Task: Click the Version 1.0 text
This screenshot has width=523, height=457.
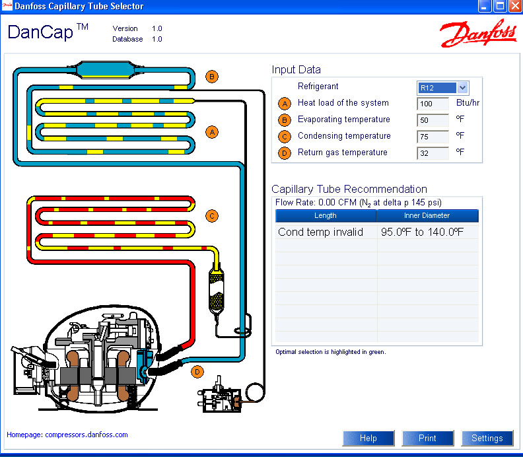Action: (x=137, y=28)
